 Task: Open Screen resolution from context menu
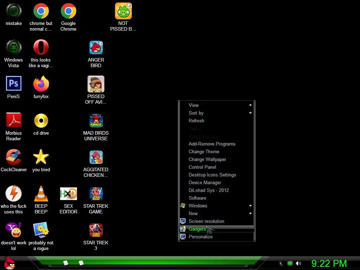217,221
